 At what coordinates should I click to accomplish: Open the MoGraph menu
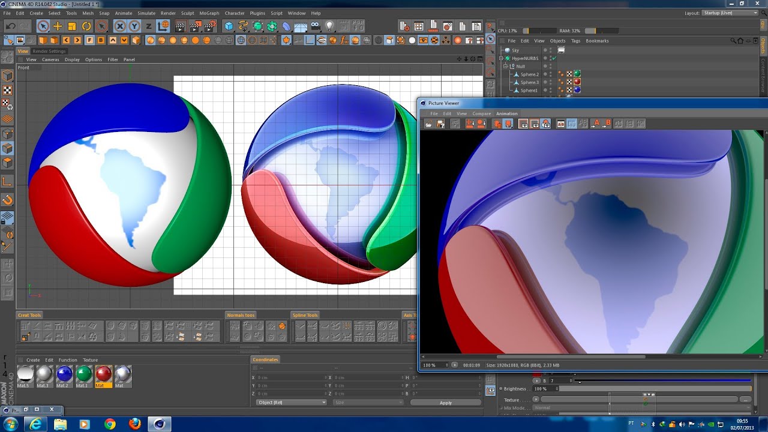click(x=209, y=13)
